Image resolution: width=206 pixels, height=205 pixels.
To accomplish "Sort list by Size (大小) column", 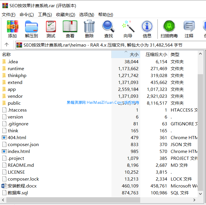I will (x=126, y=54).
